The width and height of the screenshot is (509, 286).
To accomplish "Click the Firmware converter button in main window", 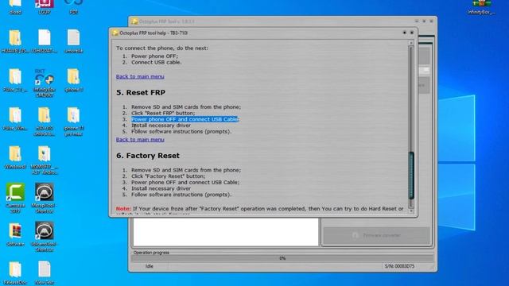I will point(376,235).
